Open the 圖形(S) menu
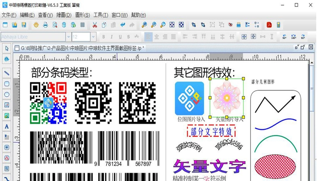This screenshot has height=181, width=323. pyautogui.click(x=82, y=15)
